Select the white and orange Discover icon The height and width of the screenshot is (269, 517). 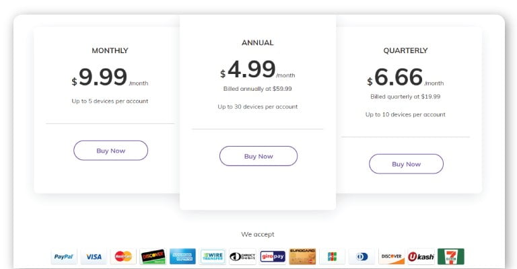pos(391,256)
